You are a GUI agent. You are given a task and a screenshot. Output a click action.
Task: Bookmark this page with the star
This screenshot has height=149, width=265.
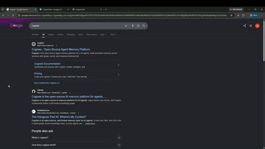click(231, 15)
